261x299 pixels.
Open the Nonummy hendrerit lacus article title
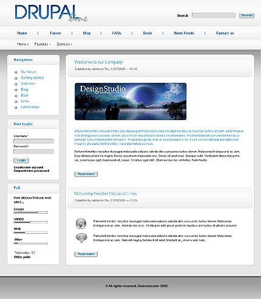tap(106, 194)
